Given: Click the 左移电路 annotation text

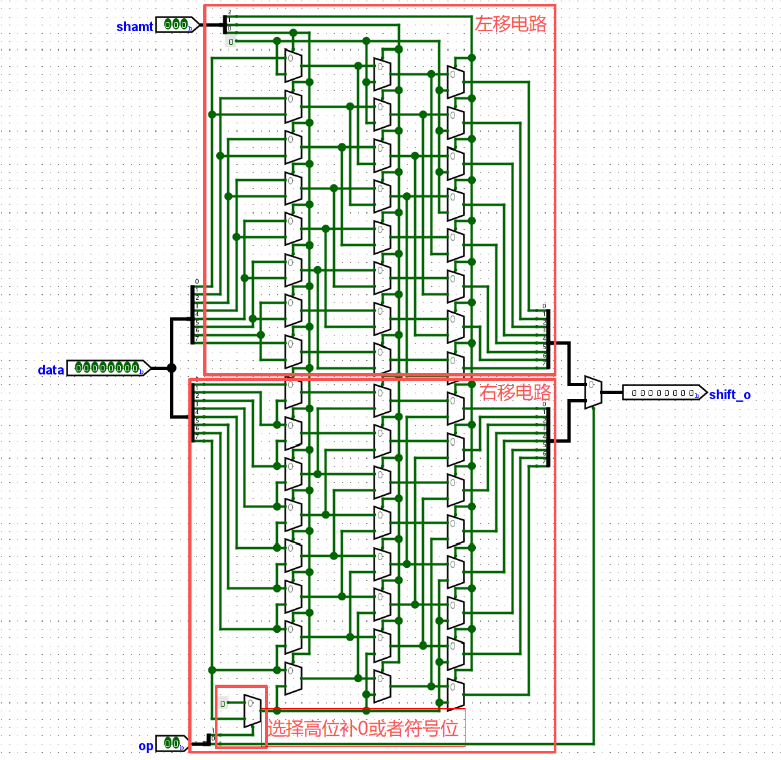Looking at the screenshot, I should (x=511, y=24).
